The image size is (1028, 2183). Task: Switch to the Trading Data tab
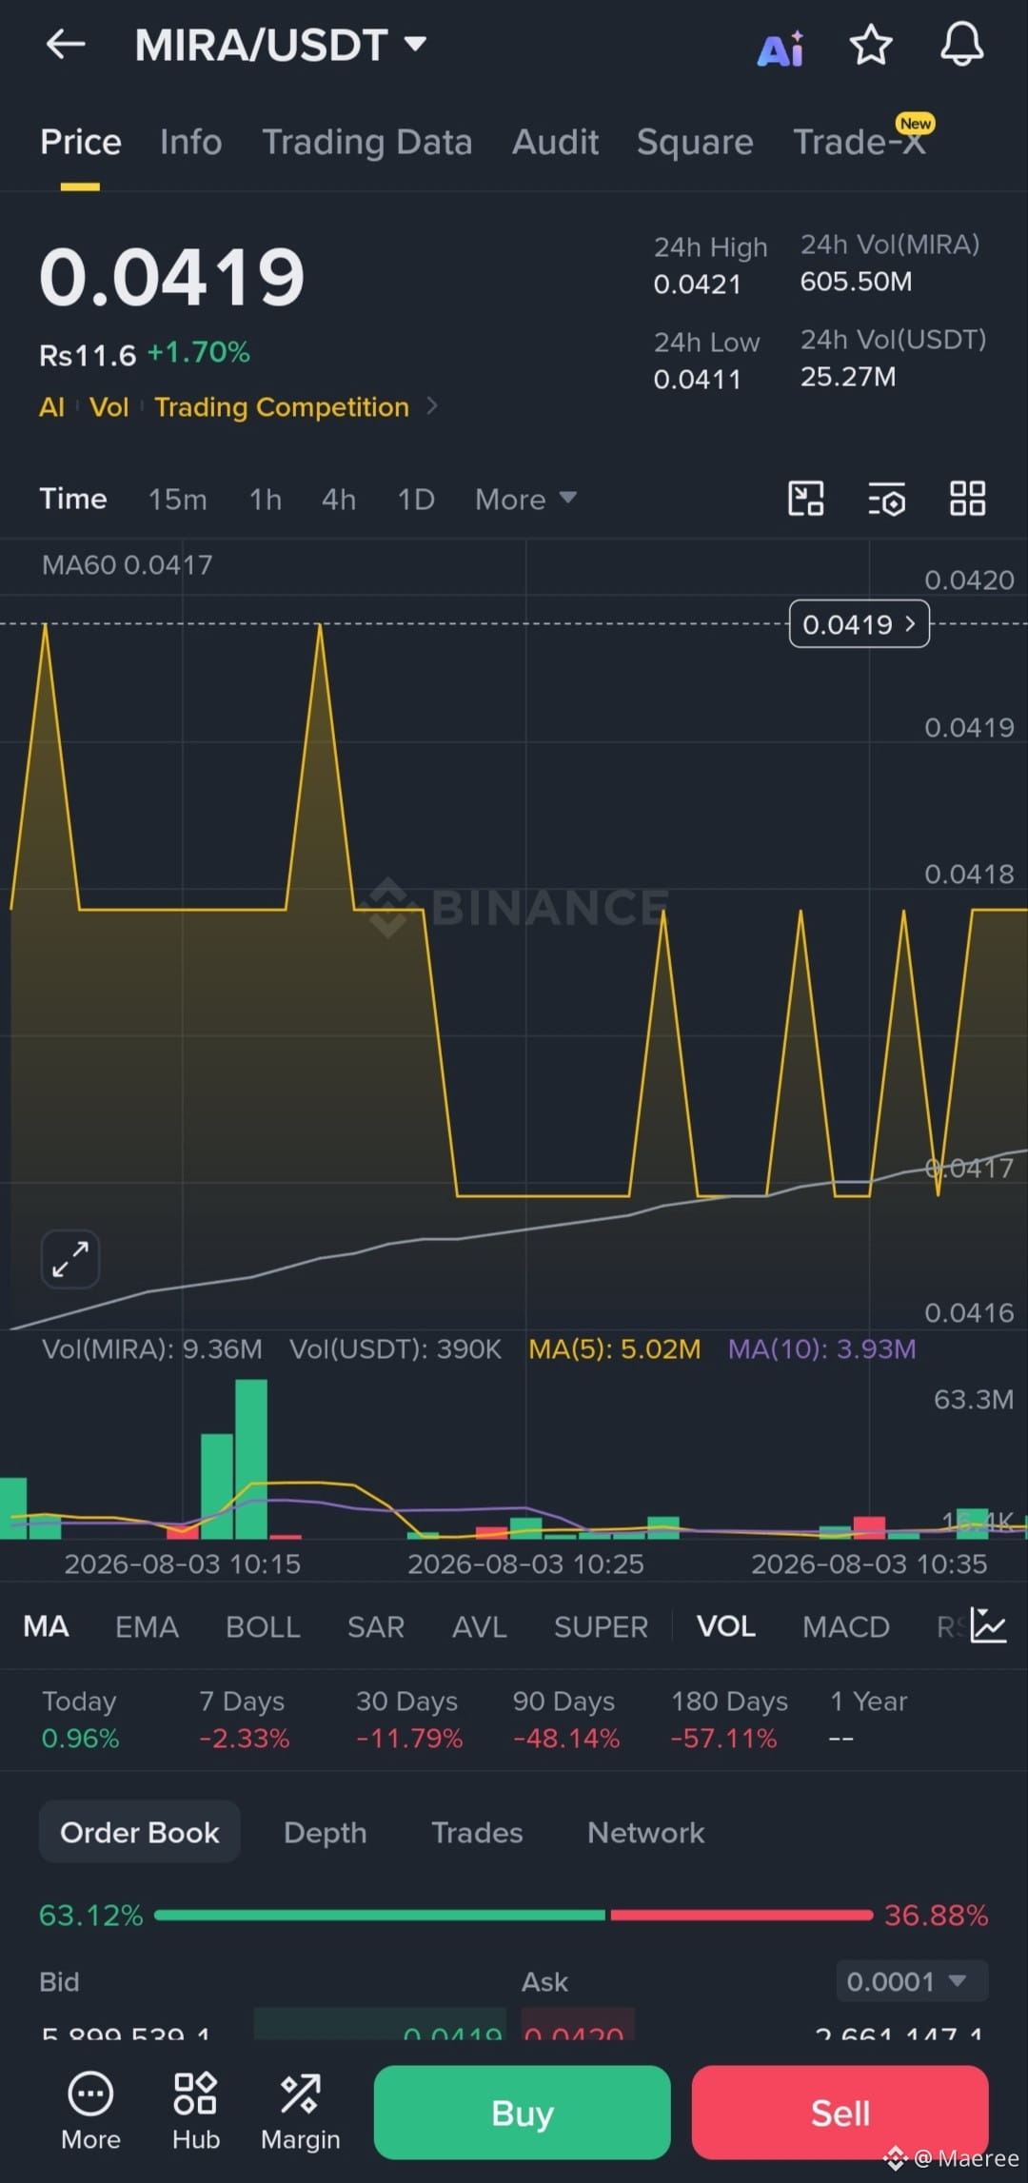(x=366, y=142)
